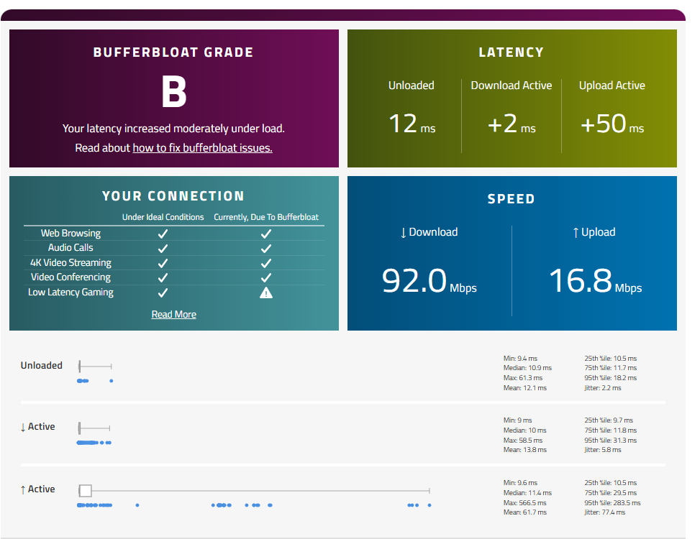Click the upload Active chart row label

(x=37, y=489)
